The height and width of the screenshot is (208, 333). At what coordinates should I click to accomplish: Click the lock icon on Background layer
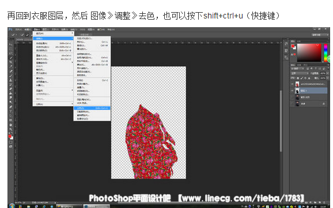click(x=324, y=103)
